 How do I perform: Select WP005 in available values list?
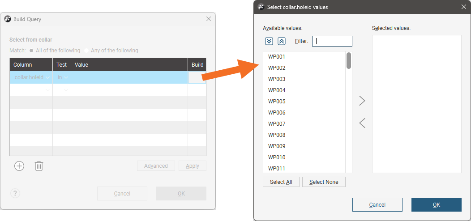(x=277, y=102)
